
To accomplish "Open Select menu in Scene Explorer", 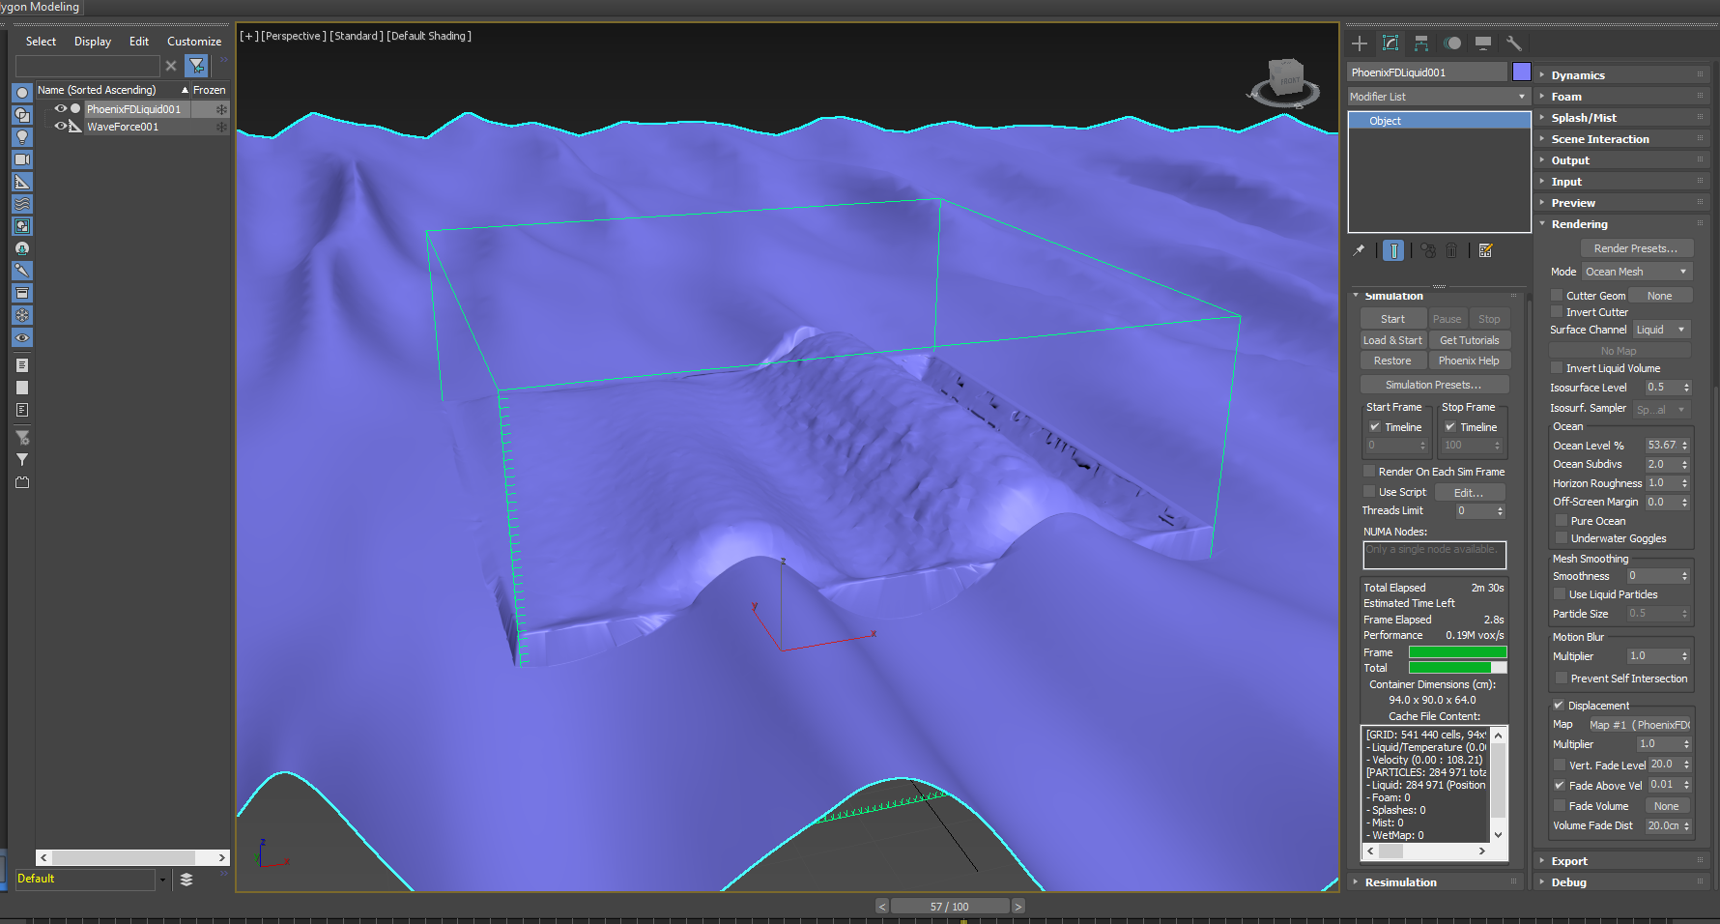I will tap(41, 42).
